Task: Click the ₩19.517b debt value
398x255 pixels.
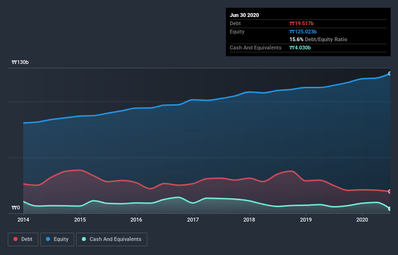Action: coord(302,23)
